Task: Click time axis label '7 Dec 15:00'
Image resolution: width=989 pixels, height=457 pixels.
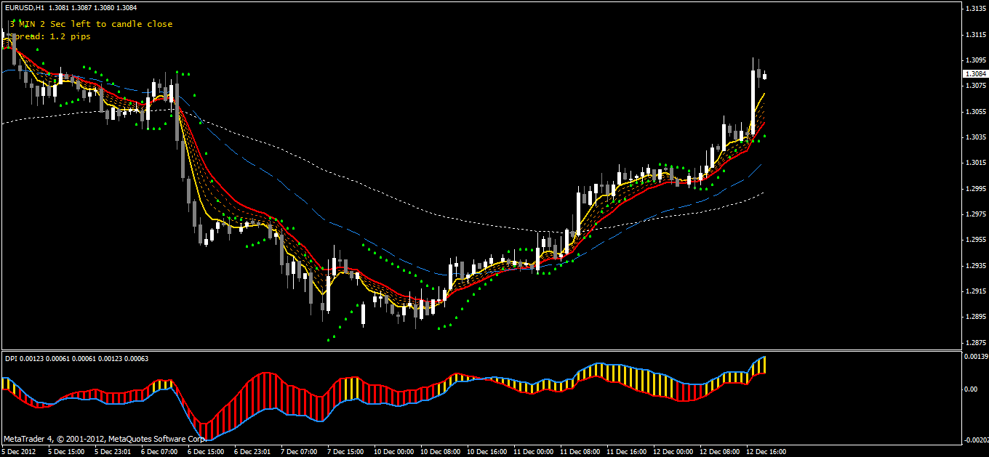Action: point(345,451)
